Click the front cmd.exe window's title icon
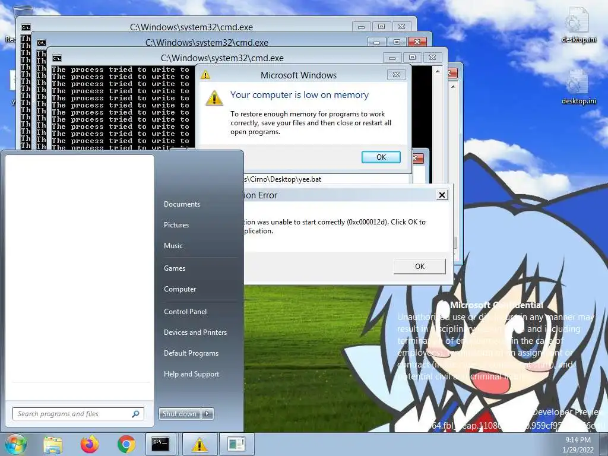The height and width of the screenshot is (456, 608). point(57,58)
